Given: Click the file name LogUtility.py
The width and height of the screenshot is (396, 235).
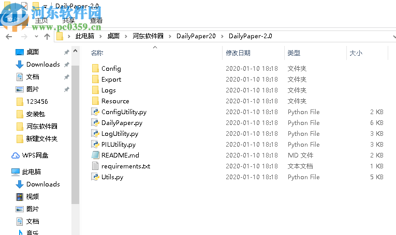Looking at the screenshot, I should pyautogui.click(x=120, y=133).
